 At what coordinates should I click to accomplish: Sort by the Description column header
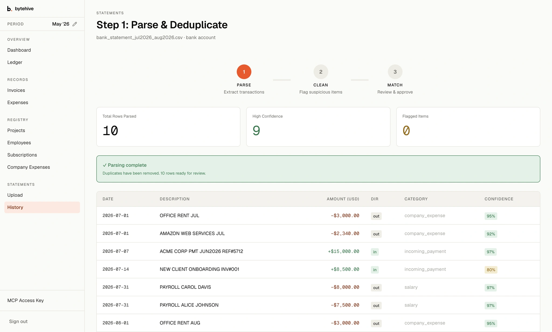(x=175, y=199)
